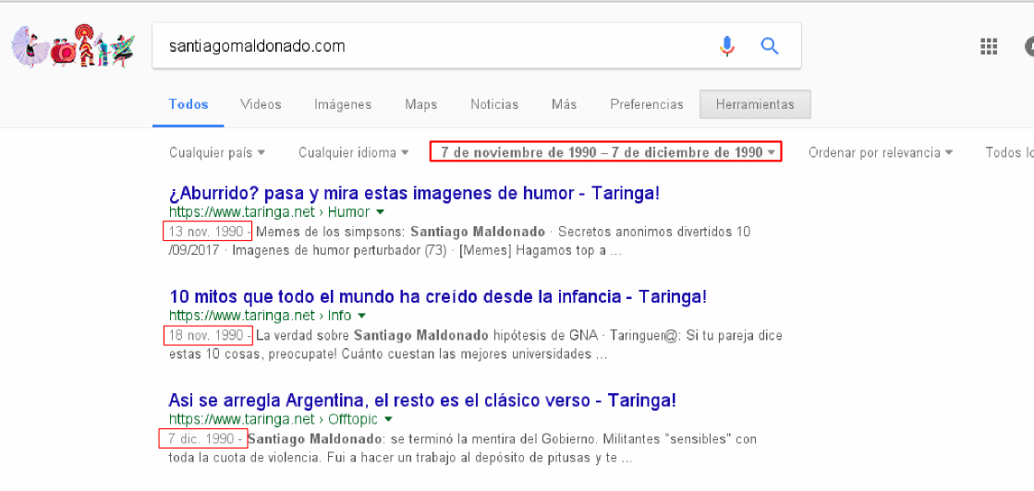Switch to the Imágenes tab
The image size is (1034, 491).
click(342, 104)
